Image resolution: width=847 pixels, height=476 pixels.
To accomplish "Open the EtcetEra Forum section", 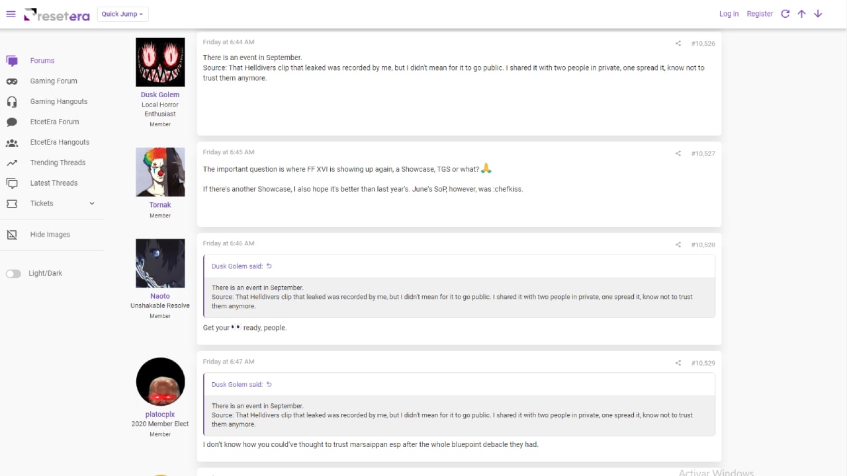I will click(x=54, y=122).
